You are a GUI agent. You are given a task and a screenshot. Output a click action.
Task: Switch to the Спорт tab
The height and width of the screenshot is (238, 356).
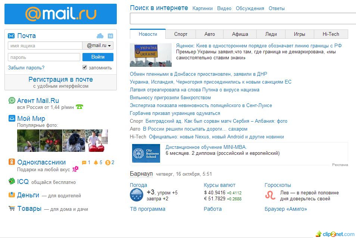click(x=181, y=34)
